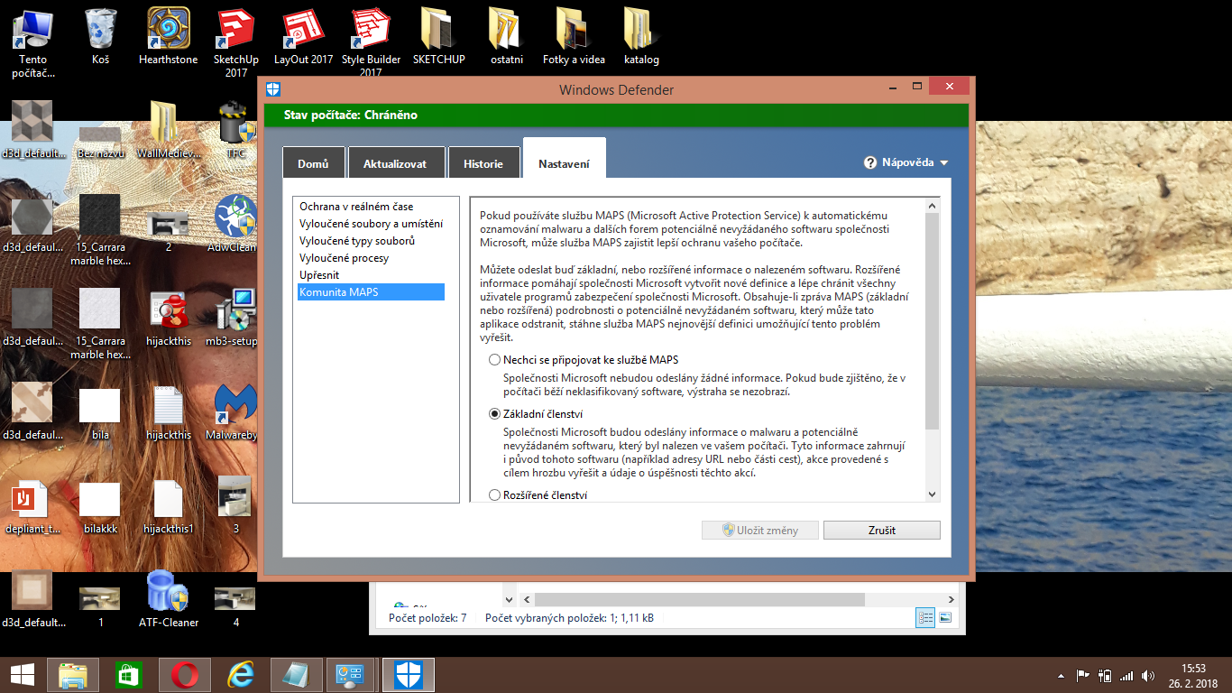
Task: Select the Základní členství radio button
Action: click(x=494, y=414)
